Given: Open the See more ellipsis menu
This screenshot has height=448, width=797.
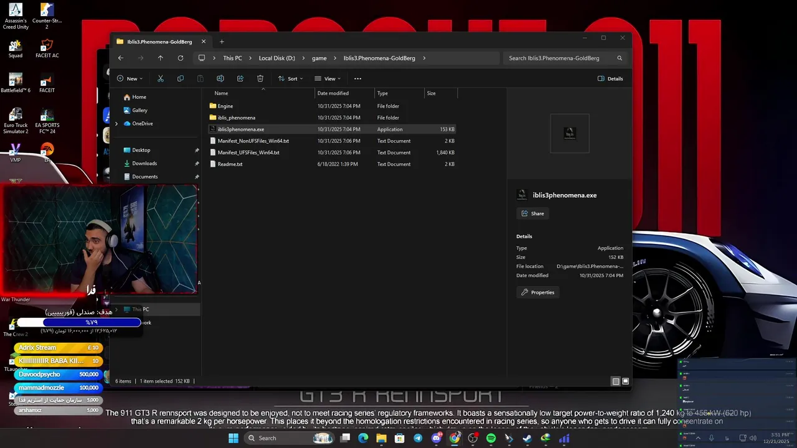Looking at the screenshot, I should pyautogui.click(x=357, y=78).
